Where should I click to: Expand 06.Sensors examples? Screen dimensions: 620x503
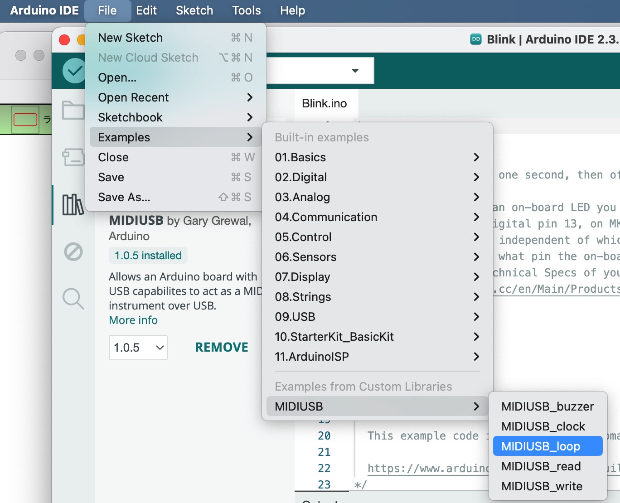tap(377, 257)
